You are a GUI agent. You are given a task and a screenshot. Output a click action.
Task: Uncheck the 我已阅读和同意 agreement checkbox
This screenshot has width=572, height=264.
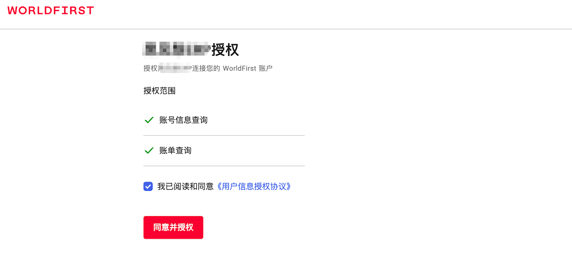coord(148,186)
